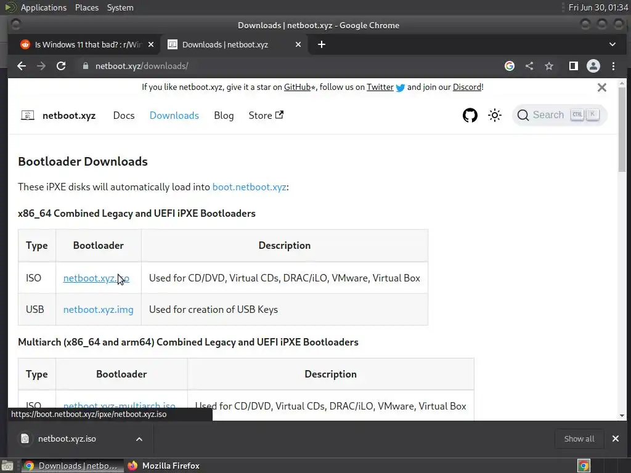Follow the Twitter link in the banner
The height and width of the screenshot is (473, 631).
[x=380, y=87]
